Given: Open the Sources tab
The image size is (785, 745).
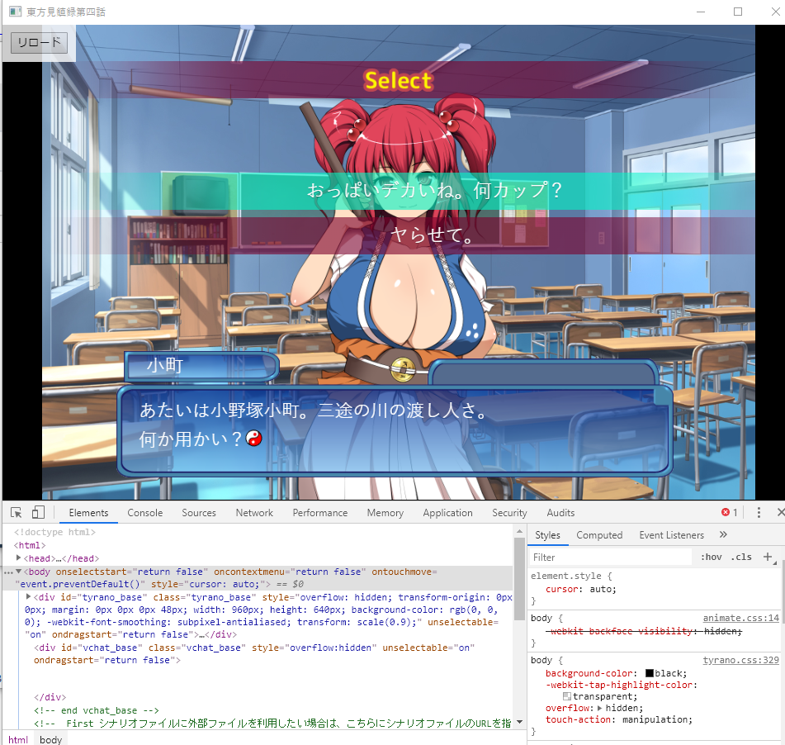Looking at the screenshot, I should pyautogui.click(x=199, y=513).
